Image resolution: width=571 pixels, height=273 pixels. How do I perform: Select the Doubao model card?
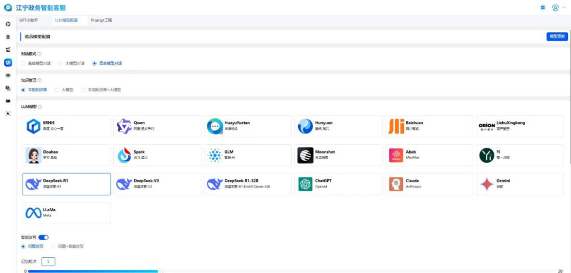[x=67, y=155]
